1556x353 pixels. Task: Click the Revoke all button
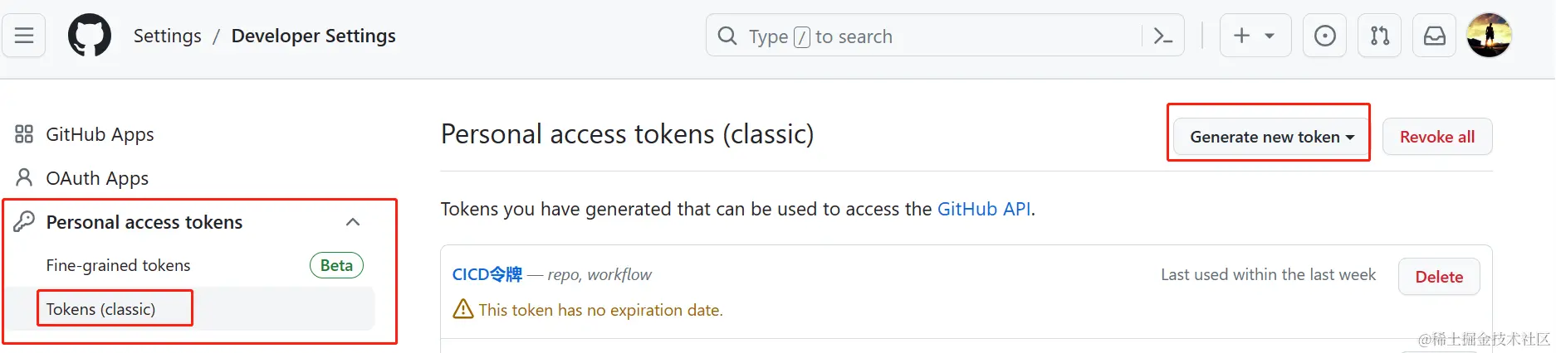coord(1437,137)
